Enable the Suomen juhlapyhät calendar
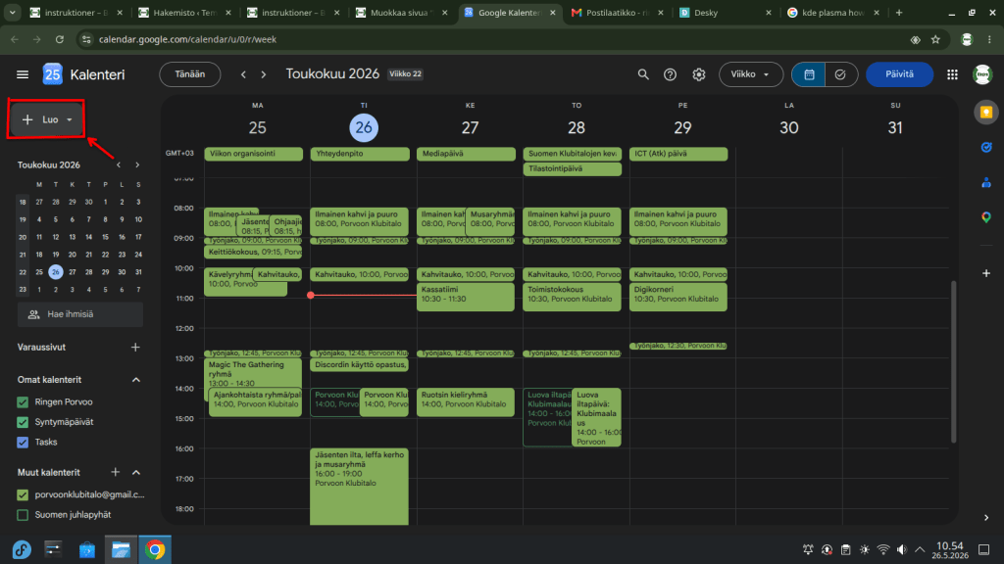The width and height of the screenshot is (1004, 564). (x=24, y=515)
